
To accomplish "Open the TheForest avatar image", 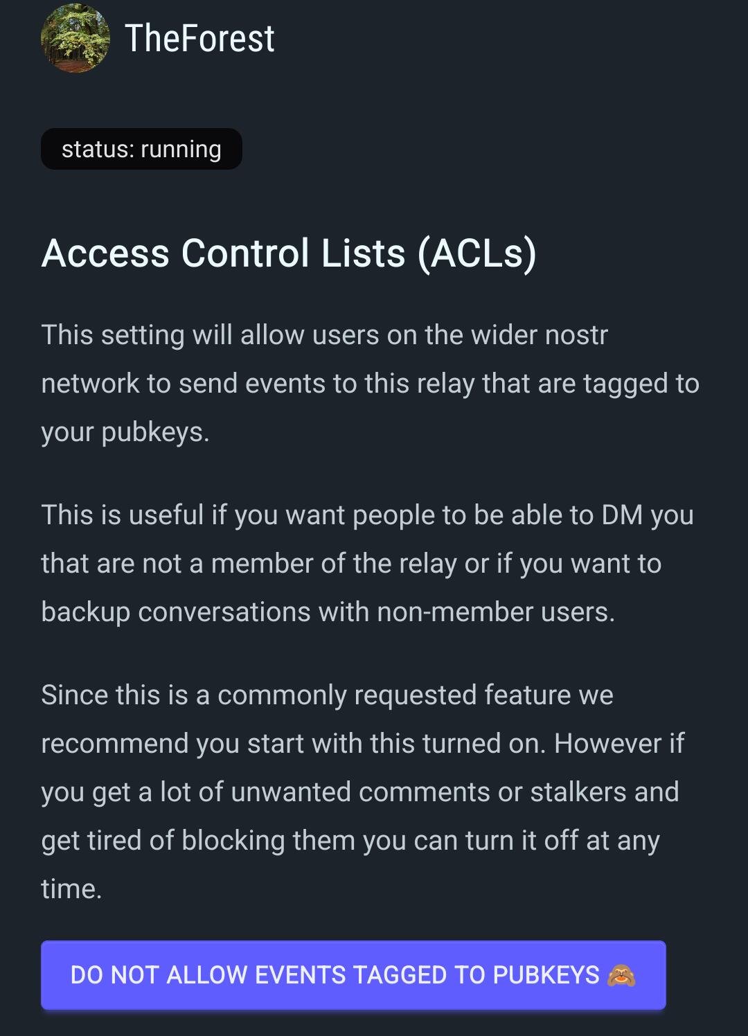I will click(75, 38).
